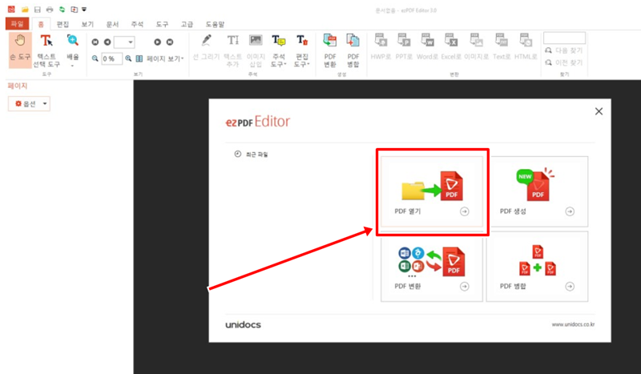Switch to the 문서 document tab
The image size is (641, 374).
click(x=112, y=24)
